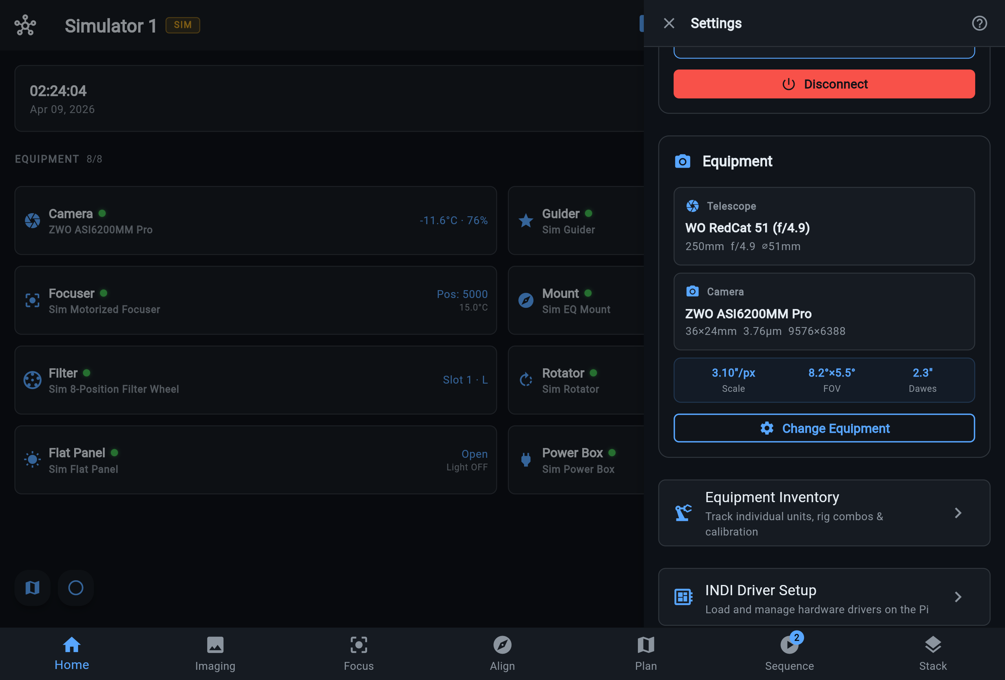Viewport: 1005px width, 680px height.
Task: Open the Settings help icon
Action: [x=979, y=23]
